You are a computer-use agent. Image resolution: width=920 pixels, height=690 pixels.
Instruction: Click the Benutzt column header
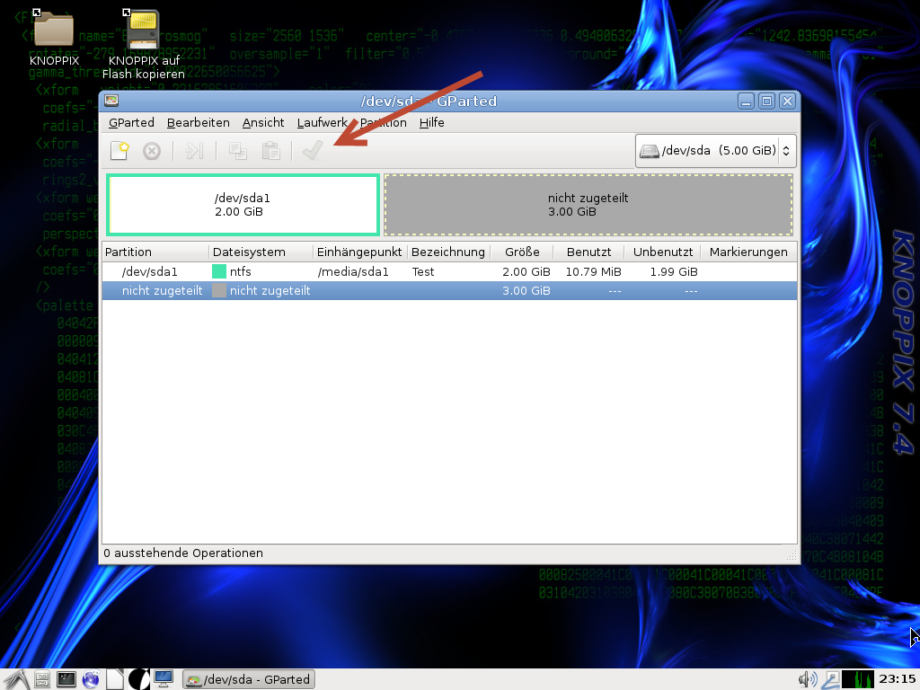(x=588, y=252)
